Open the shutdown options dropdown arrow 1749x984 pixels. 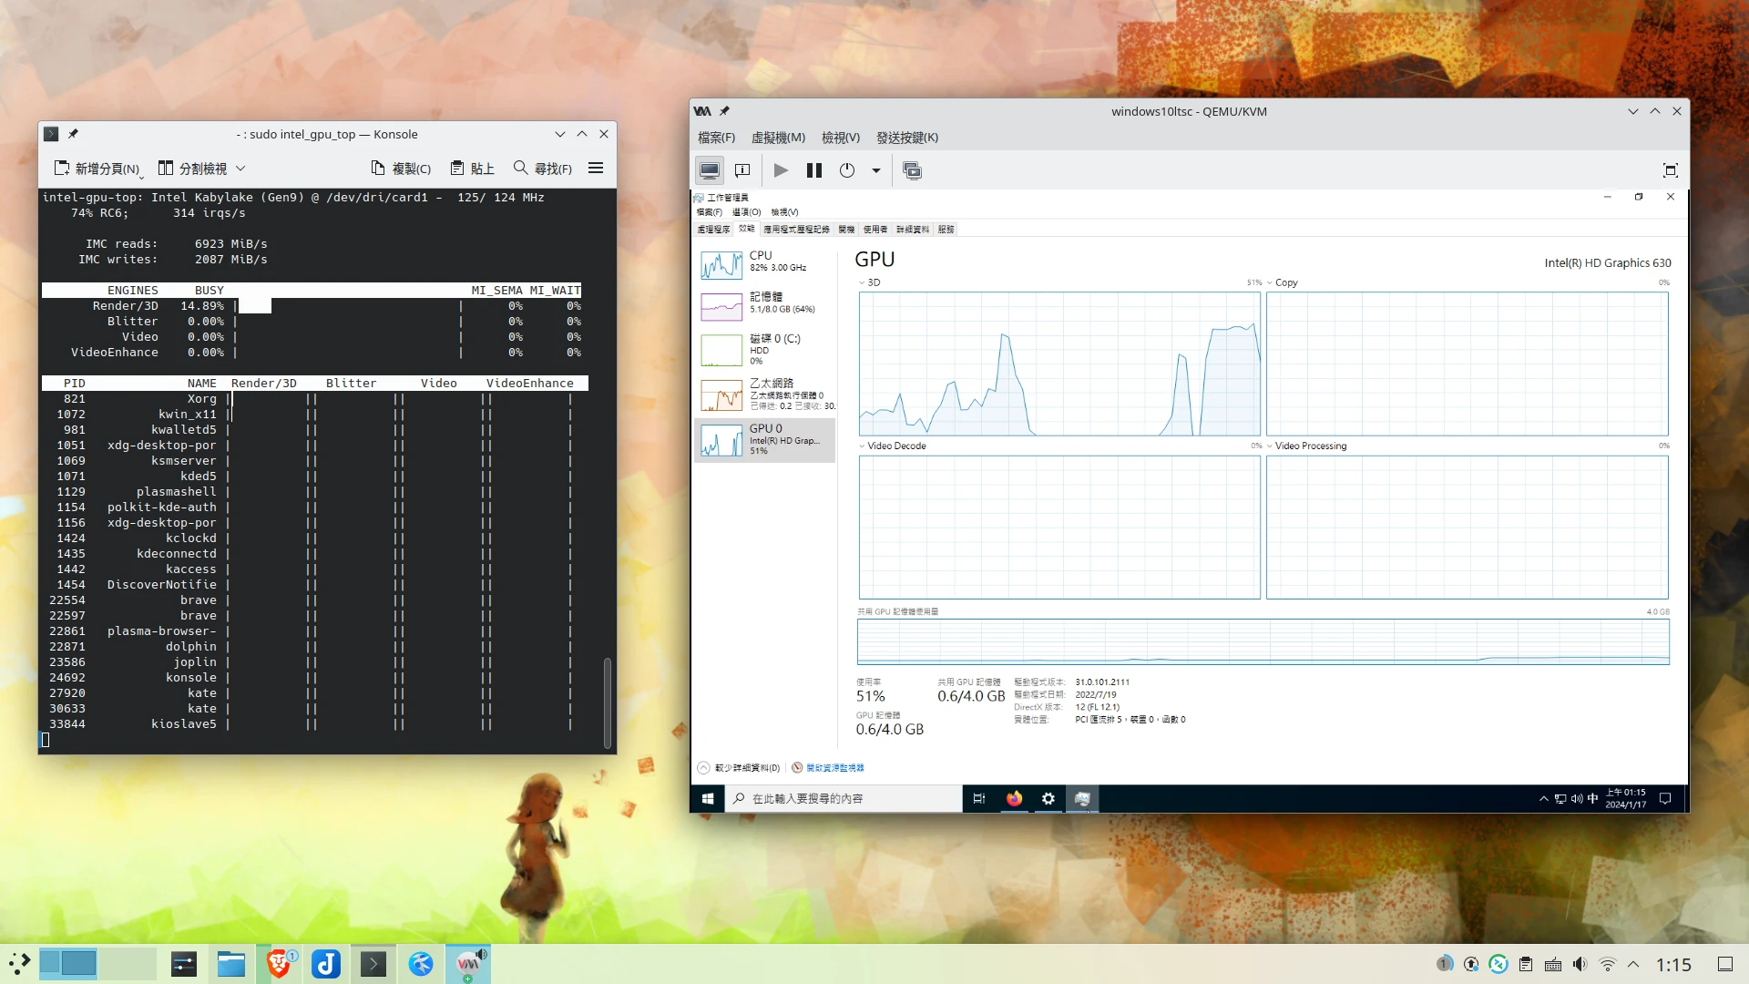876,170
